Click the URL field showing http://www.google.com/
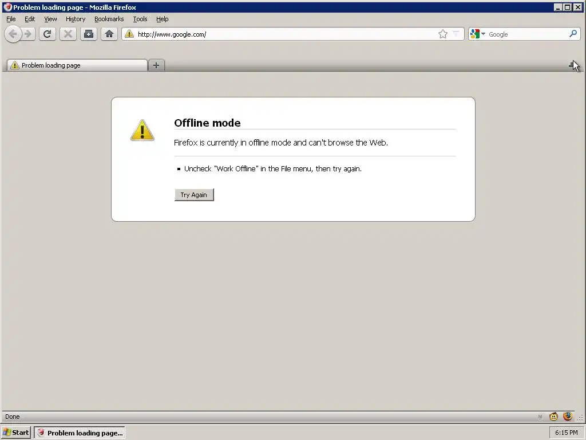Viewport: 586px width, 440px height. pyautogui.click(x=286, y=34)
